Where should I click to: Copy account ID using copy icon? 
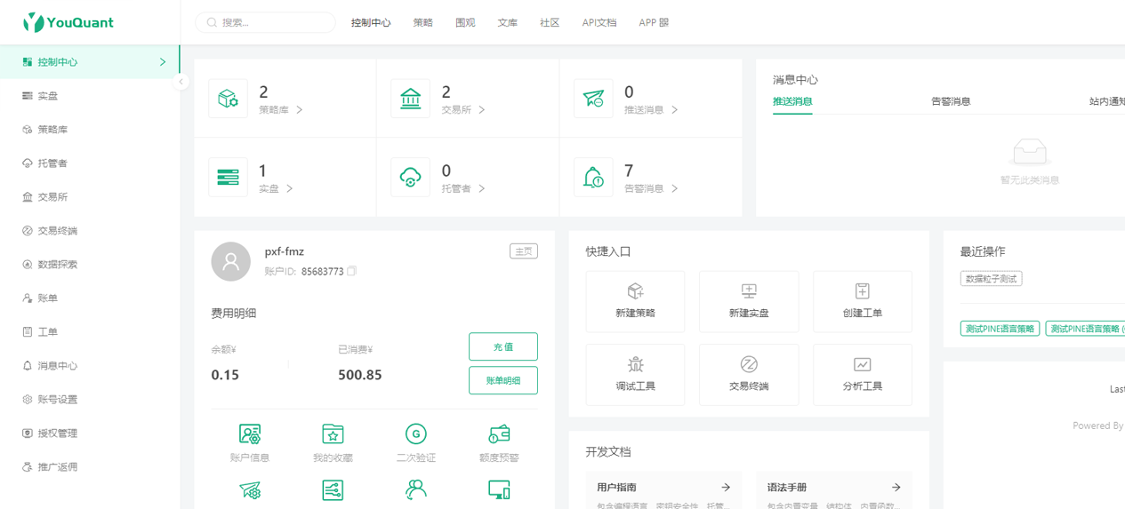[352, 271]
